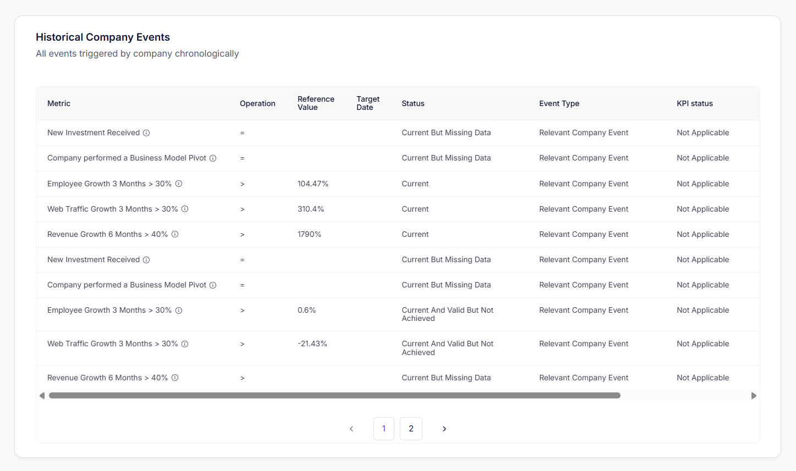The height and width of the screenshot is (471, 796).
Task: Open info icon on topmost New Investment Received row
Action: tap(146, 133)
